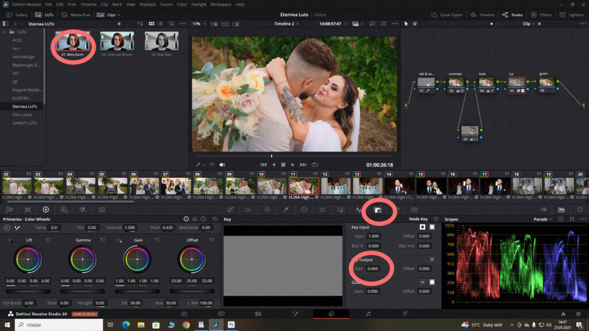
Task: Toggle the Nodes panel
Action: click(x=512, y=14)
